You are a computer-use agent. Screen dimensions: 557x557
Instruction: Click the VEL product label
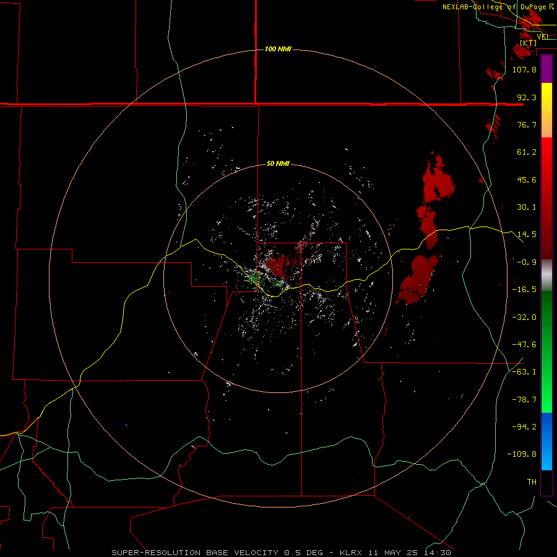(x=543, y=37)
